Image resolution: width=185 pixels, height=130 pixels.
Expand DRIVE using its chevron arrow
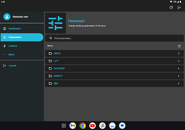pyautogui.click(x=178, y=53)
